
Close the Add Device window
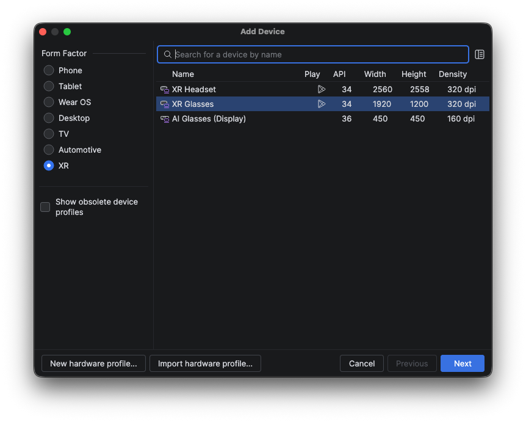click(43, 32)
